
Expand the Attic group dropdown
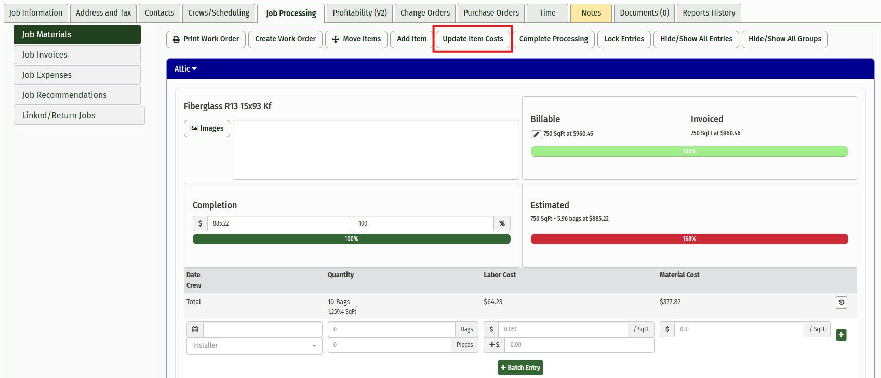(185, 69)
